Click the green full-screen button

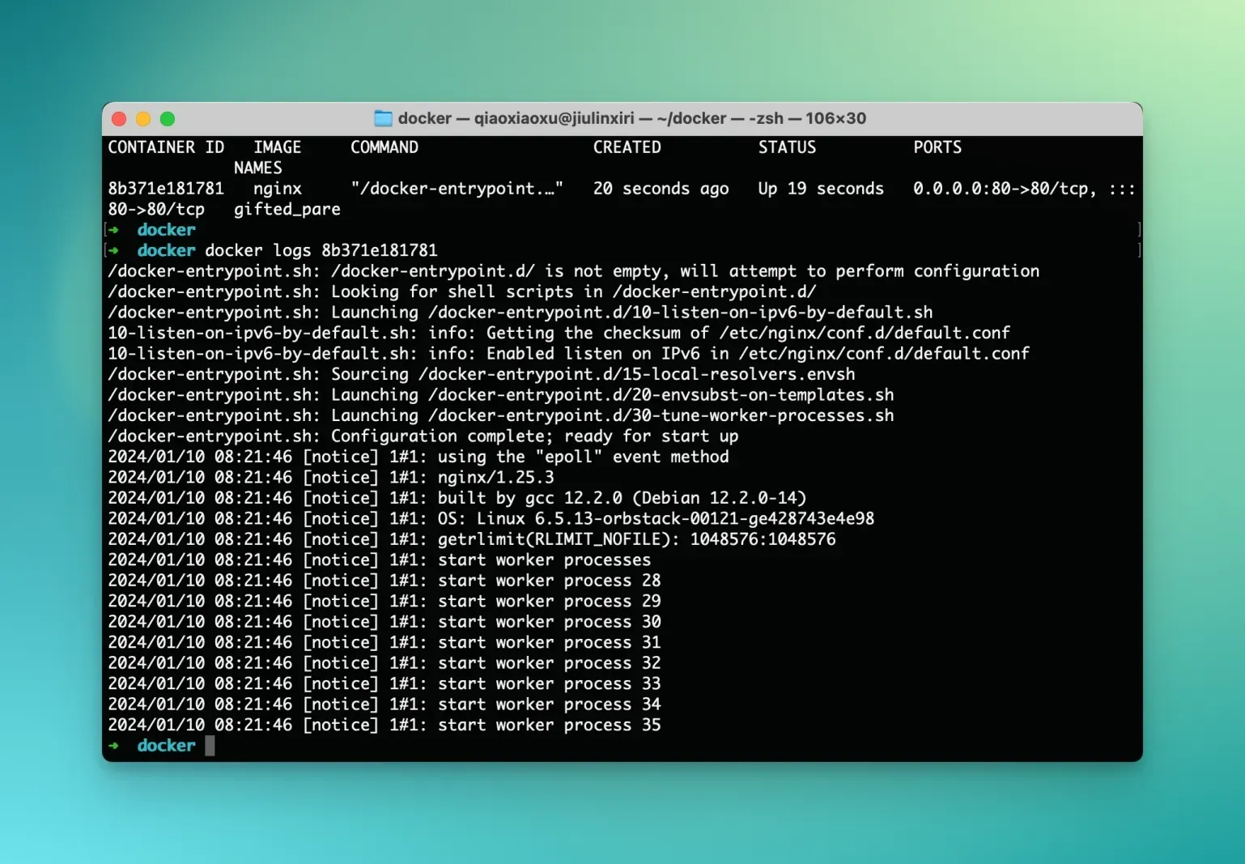167,118
